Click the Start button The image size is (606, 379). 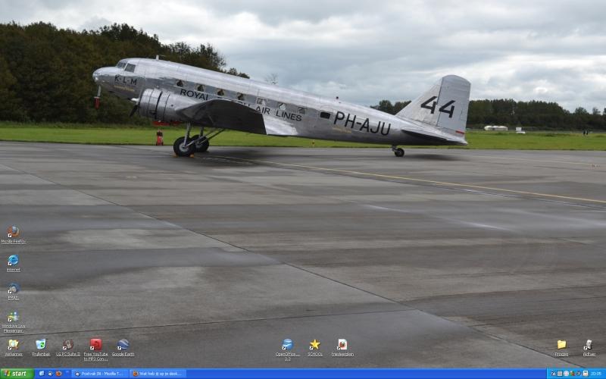coord(17,374)
